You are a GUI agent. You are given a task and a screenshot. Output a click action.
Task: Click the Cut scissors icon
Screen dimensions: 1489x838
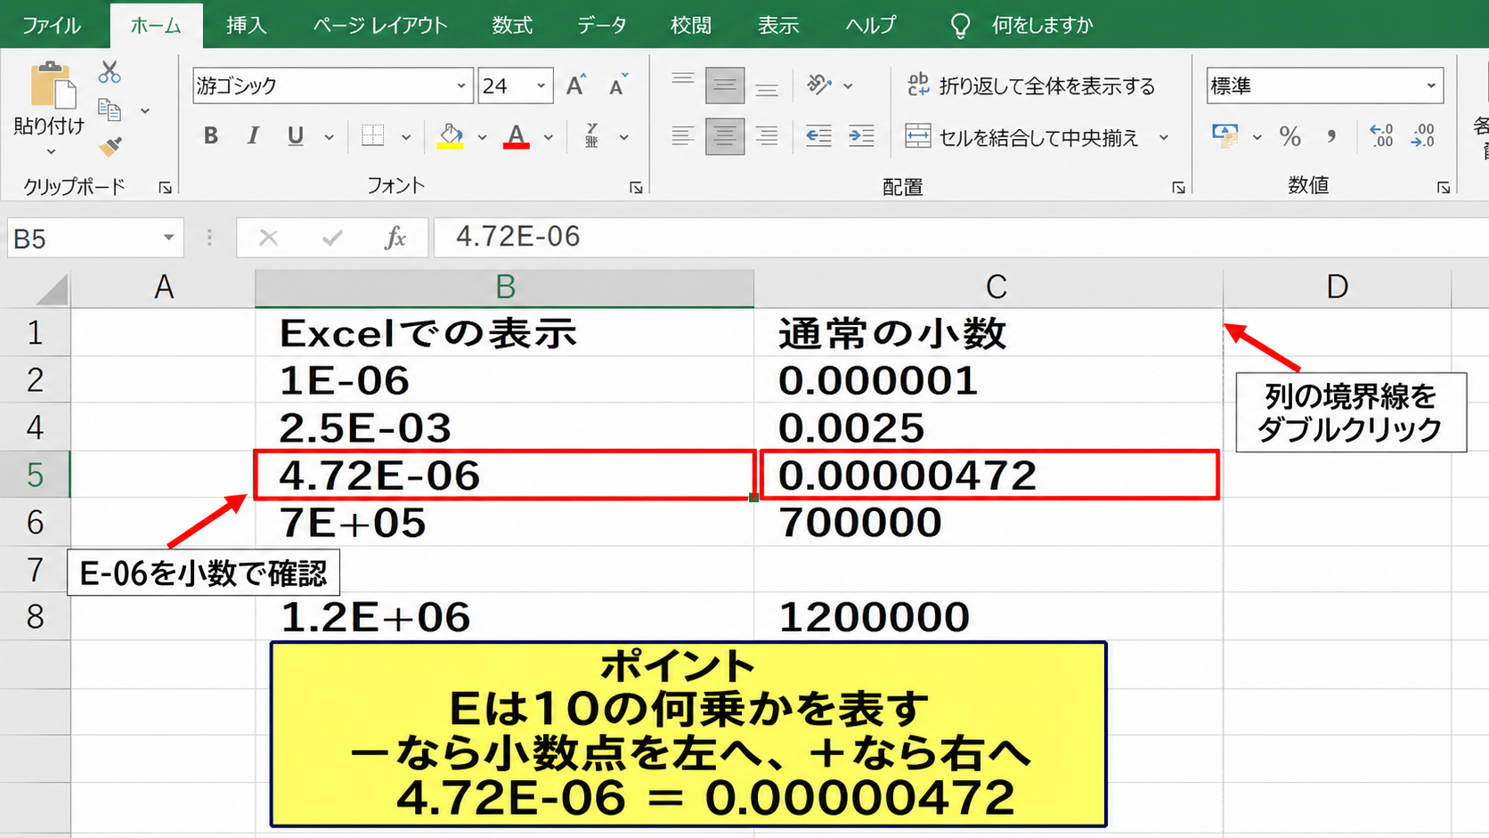pos(110,72)
